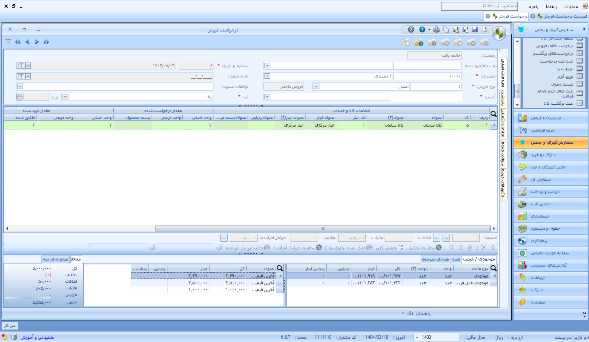This screenshot has height=342, width=589.
Task: Open the پشتیبانی و آموزش link
Action: tap(37, 337)
